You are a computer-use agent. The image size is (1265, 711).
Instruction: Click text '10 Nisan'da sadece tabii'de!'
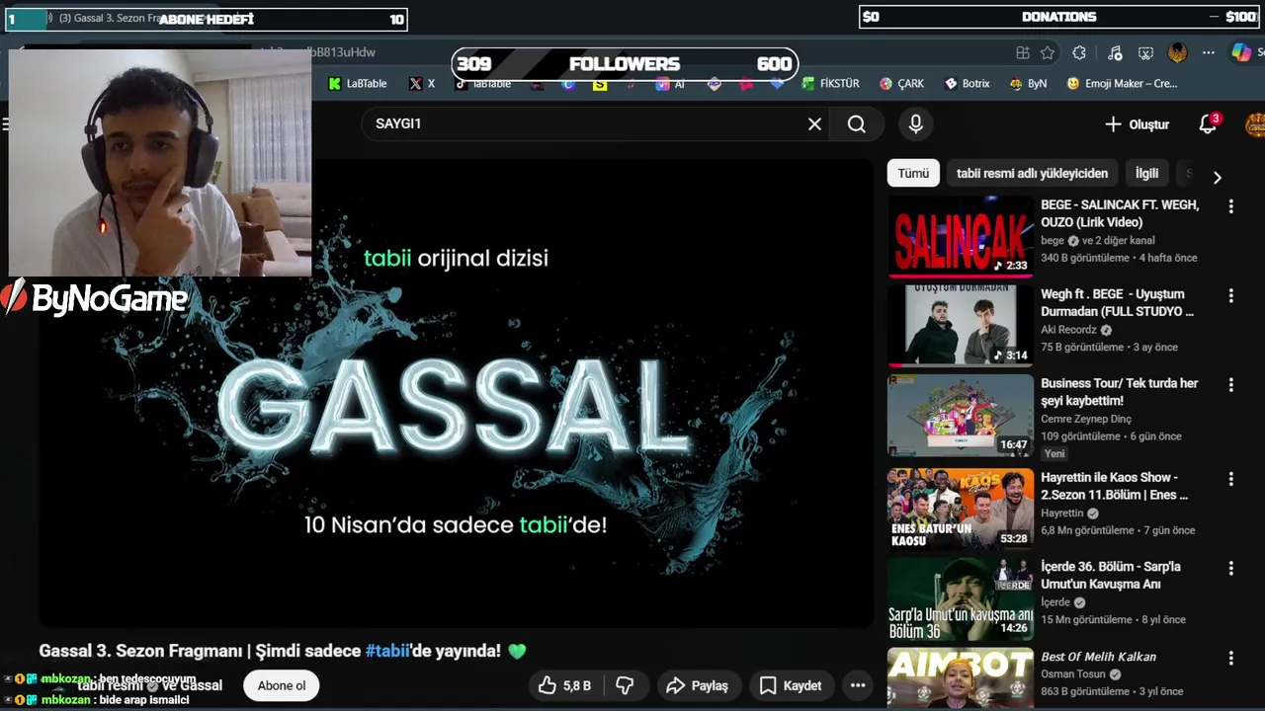[456, 524]
